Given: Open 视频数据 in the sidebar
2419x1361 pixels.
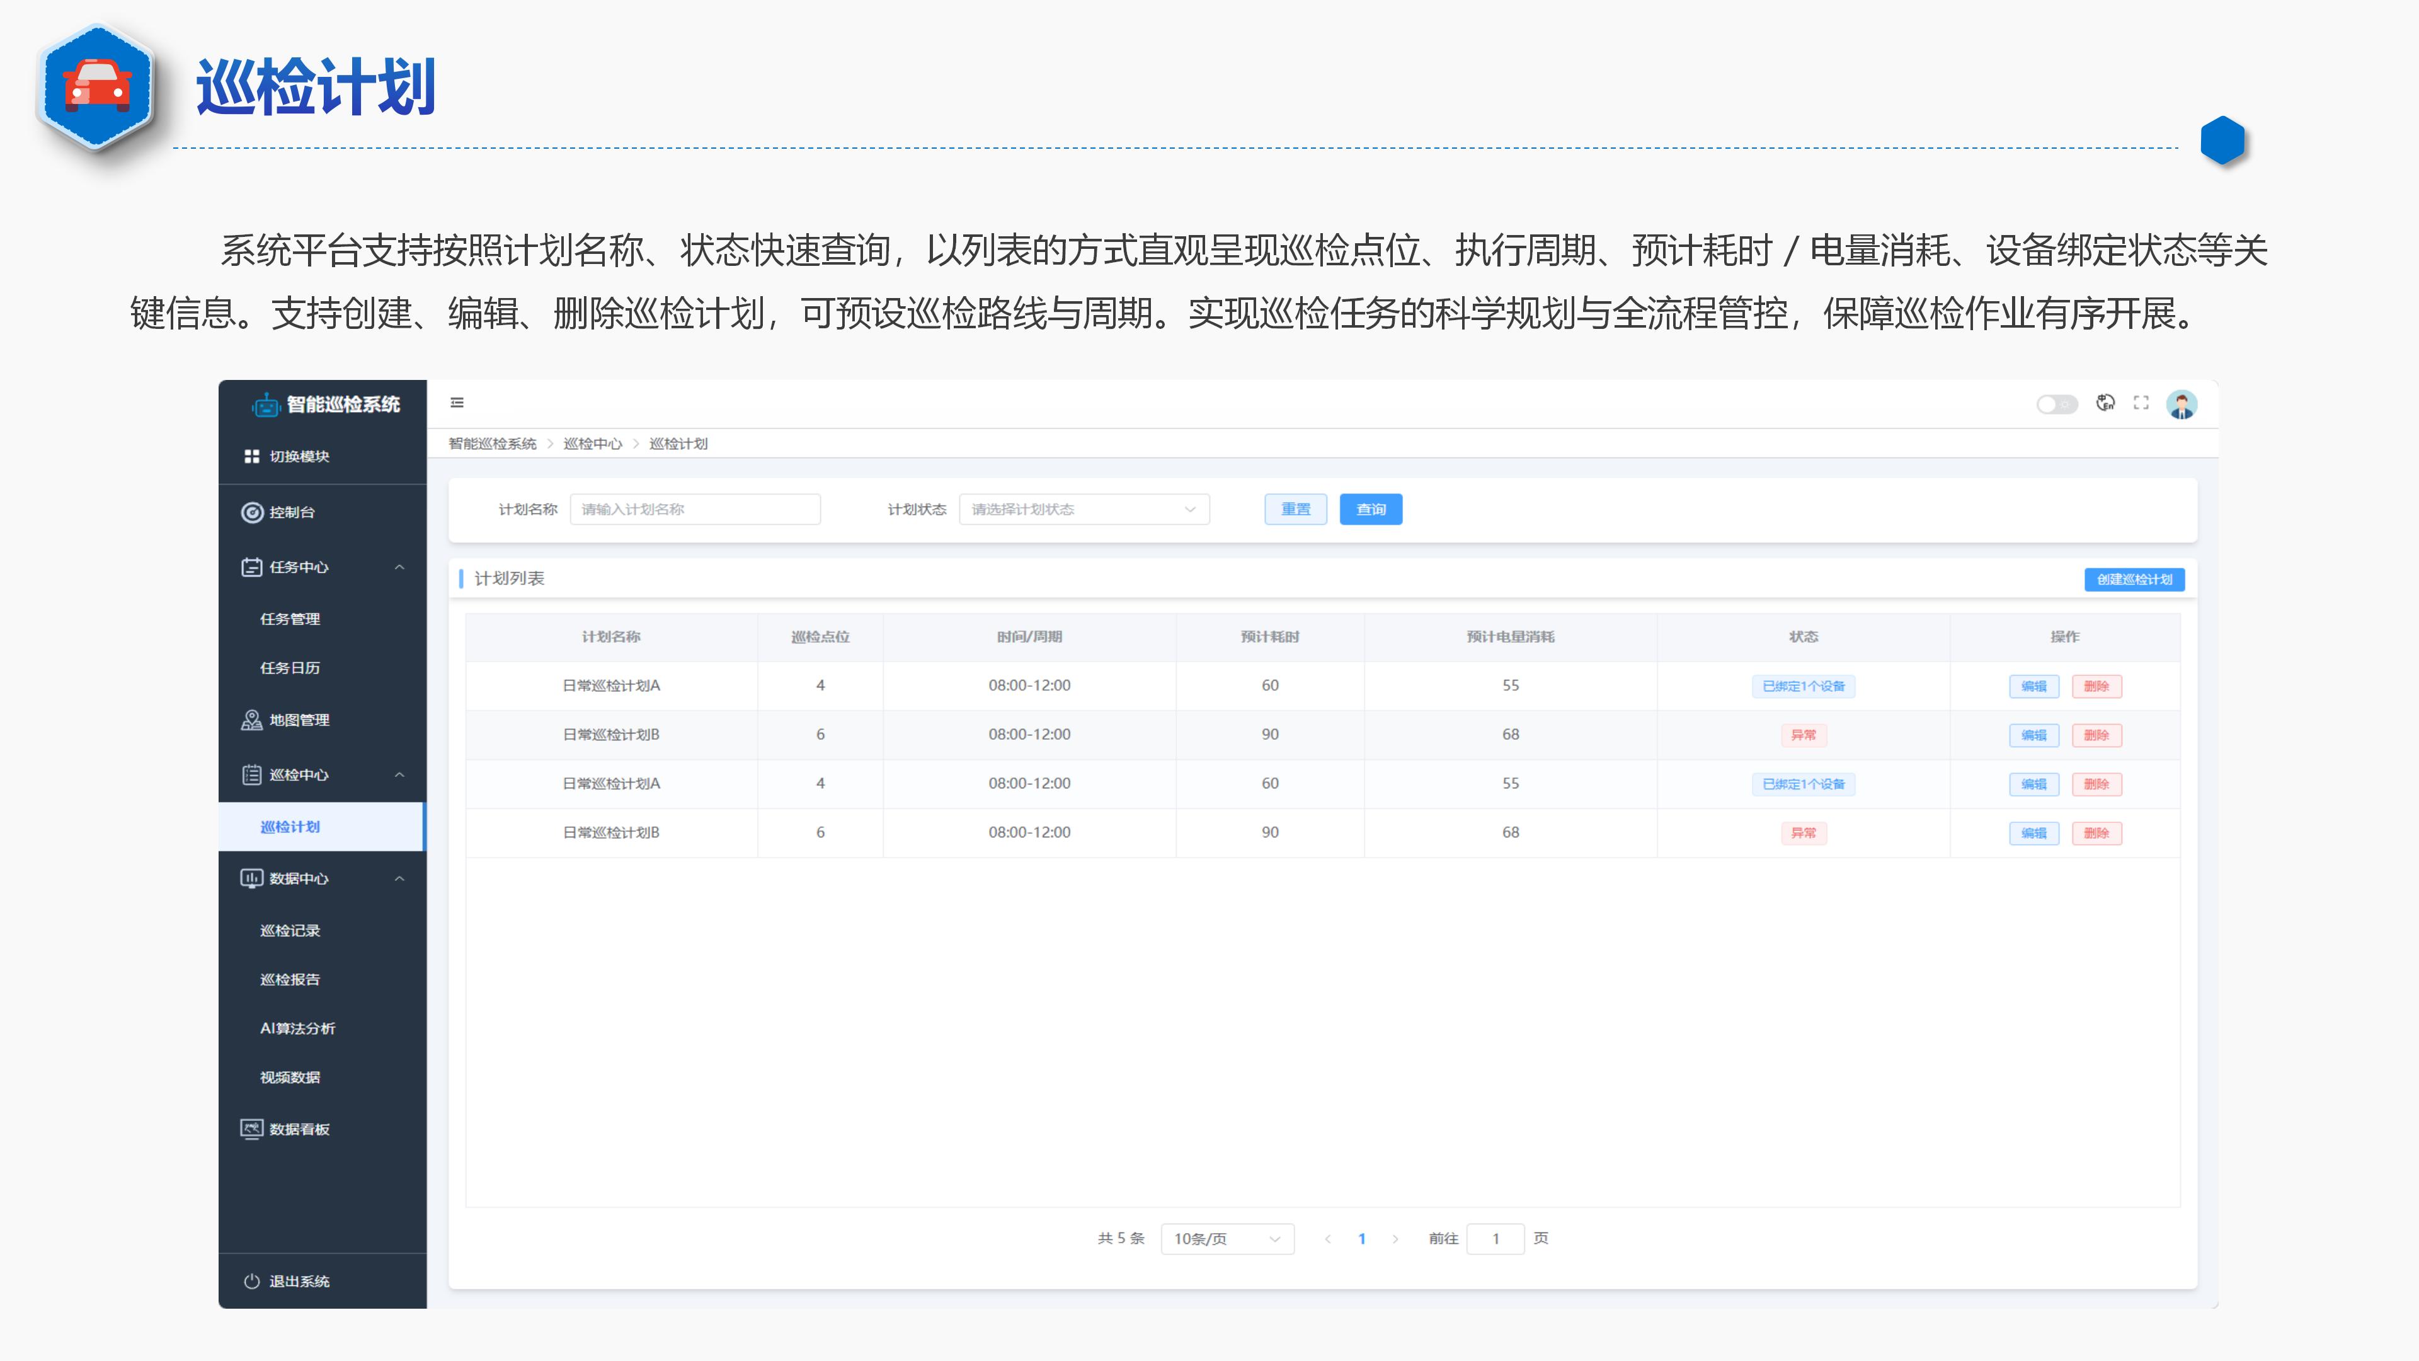Looking at the screenshot, I should [290, 1077].
